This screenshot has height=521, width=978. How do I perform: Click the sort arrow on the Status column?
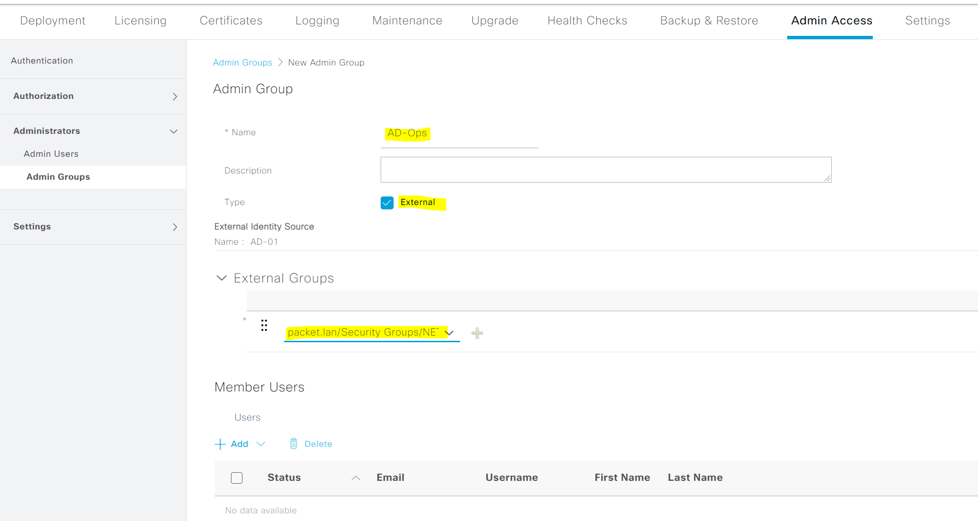[x=356, y=478]
